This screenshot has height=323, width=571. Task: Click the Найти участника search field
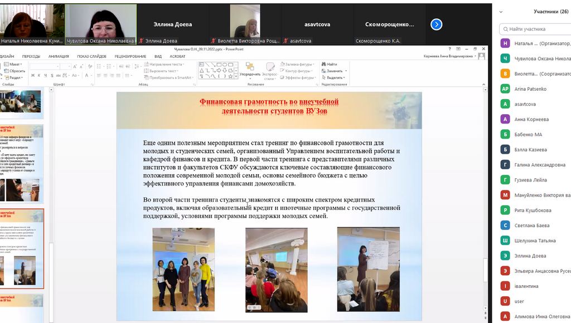[535, 29]
